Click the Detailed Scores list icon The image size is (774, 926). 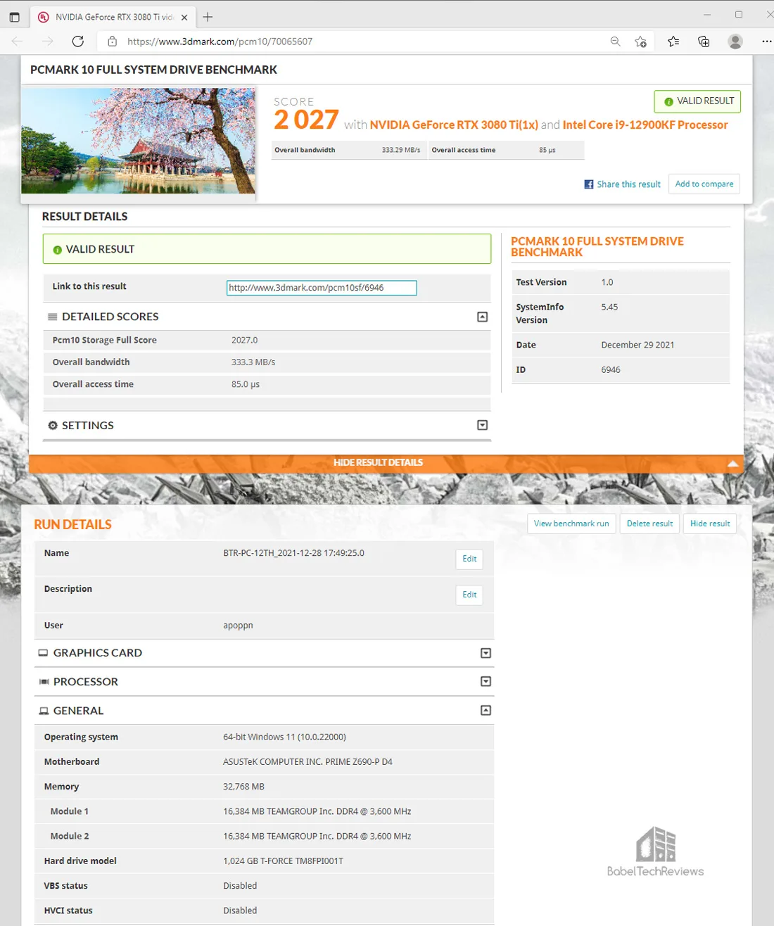[x=53, y=317]
